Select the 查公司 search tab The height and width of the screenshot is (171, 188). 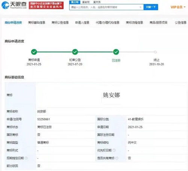(x=75, y=2)
